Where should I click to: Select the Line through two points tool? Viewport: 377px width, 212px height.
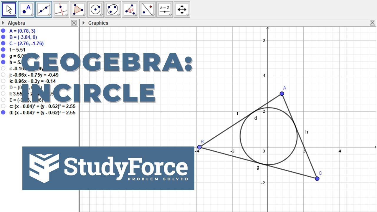tap(44, 9)
